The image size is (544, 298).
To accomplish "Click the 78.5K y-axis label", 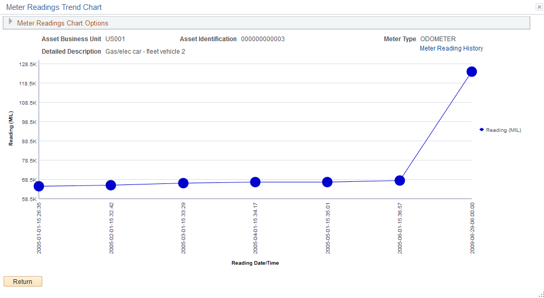I will click(28, 161).
